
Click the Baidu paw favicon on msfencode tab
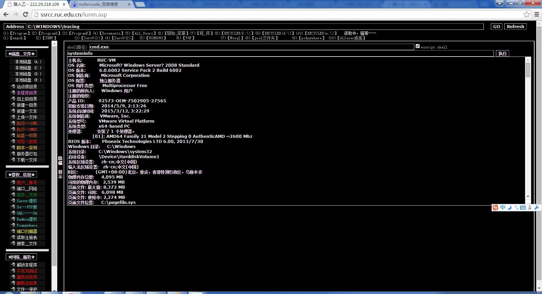(x=75, y=4)
